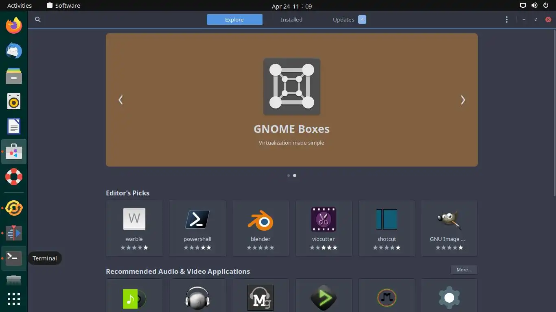Launch LibreOffice Writer from the dock
The width and height of the screenshot is (556, 312).
pos(14,126)
